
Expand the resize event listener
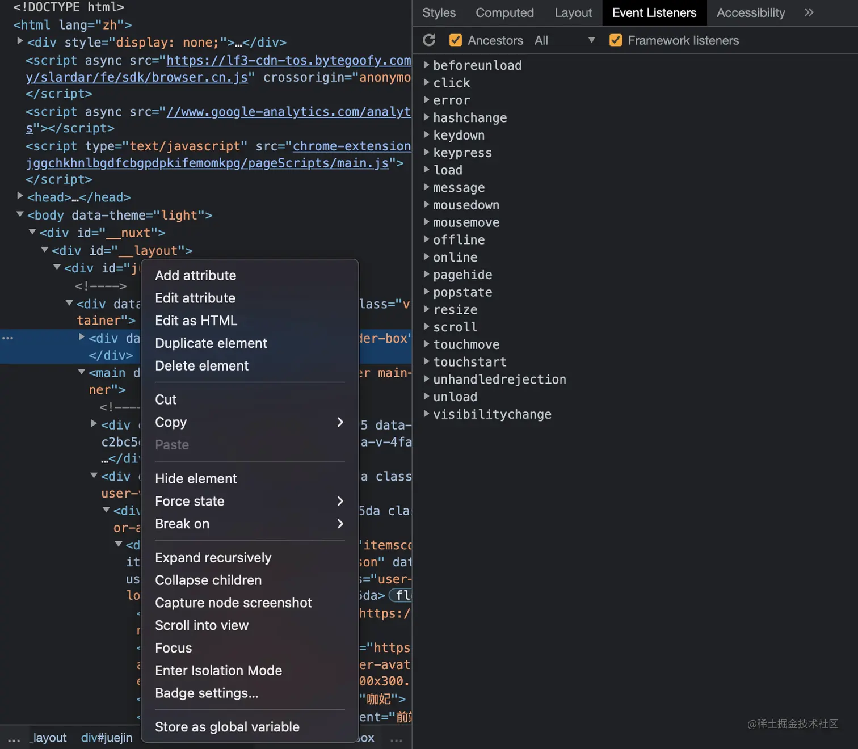[x=427, y=309]
